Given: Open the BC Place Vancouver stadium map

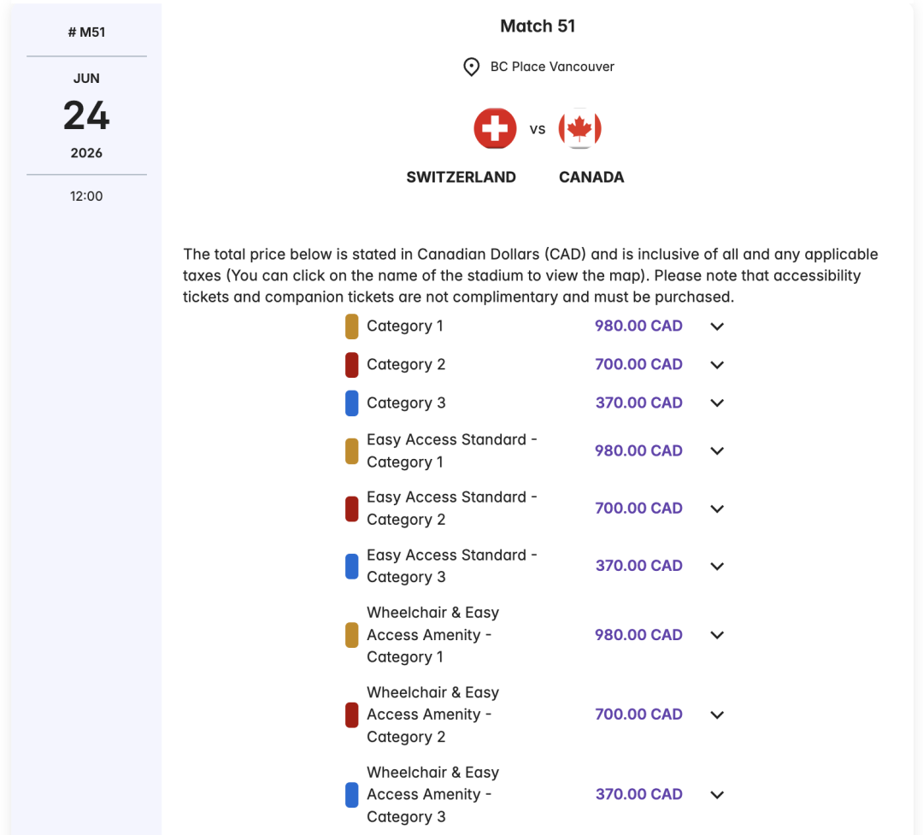Looking at the screenshot, I should point(552,67).
